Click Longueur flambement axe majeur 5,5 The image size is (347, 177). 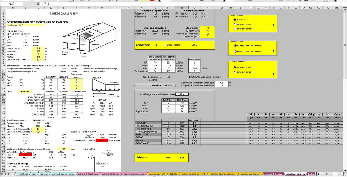click(x=221, y=82)
